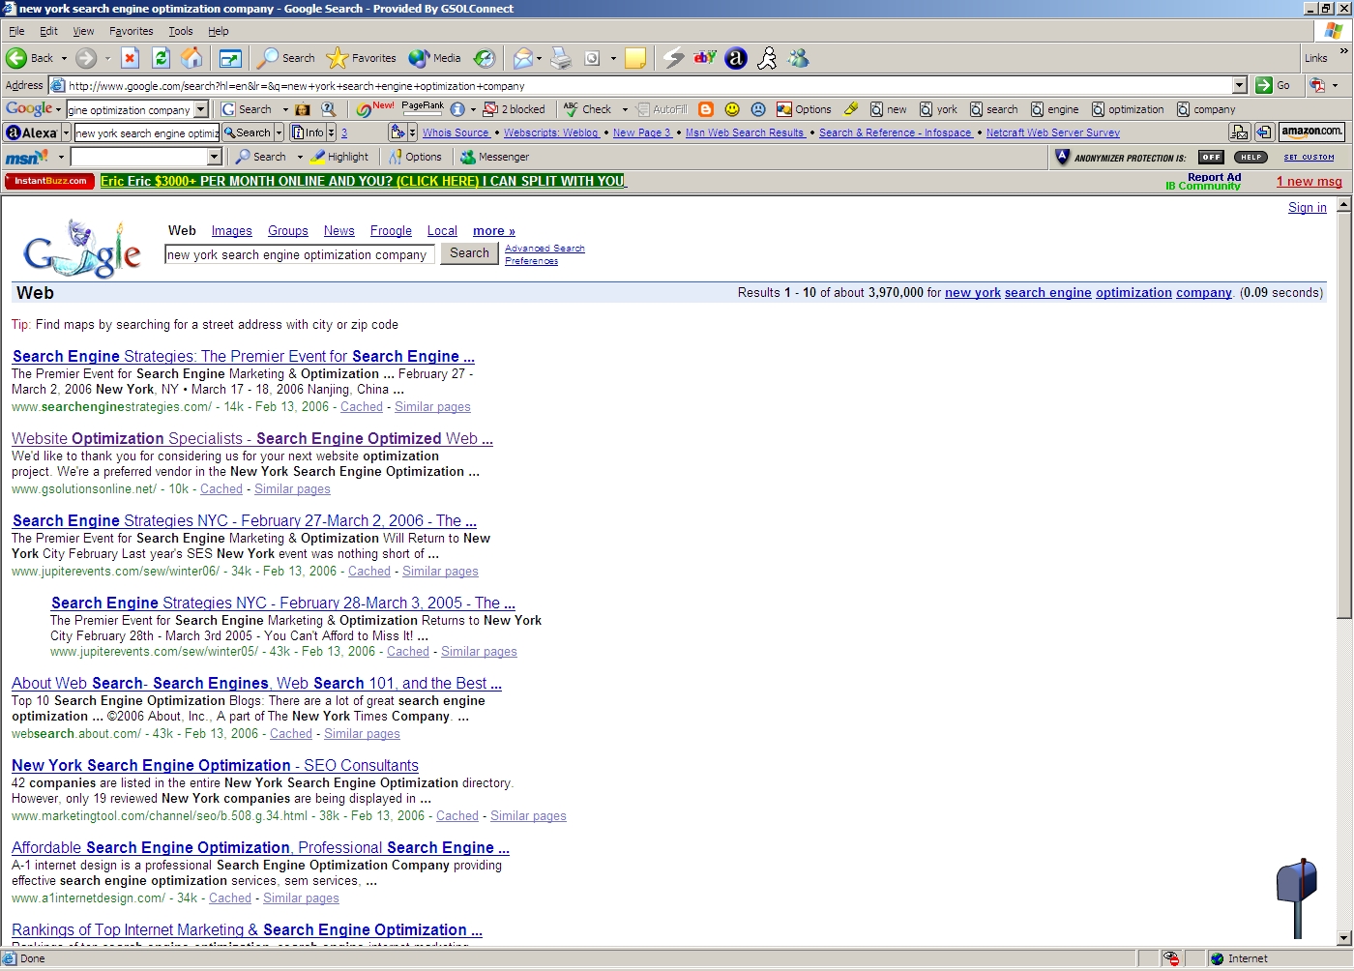Toggle Anonymizer protection OFF switch
The width and height of the screenshot is (1354, 971).
coord(1211,157)
